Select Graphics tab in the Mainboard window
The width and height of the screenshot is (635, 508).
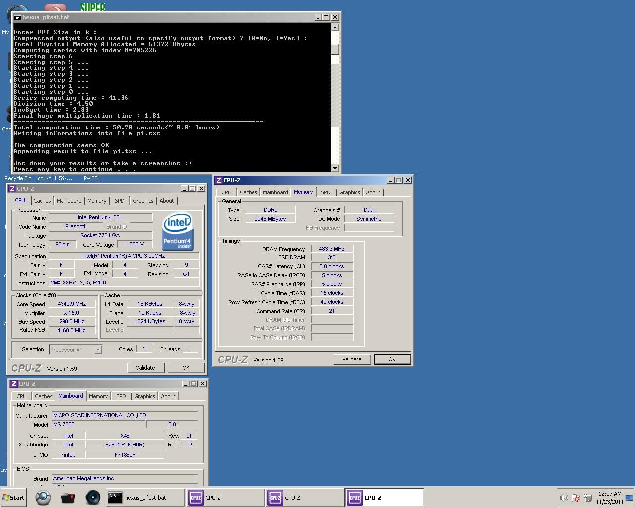145,396
